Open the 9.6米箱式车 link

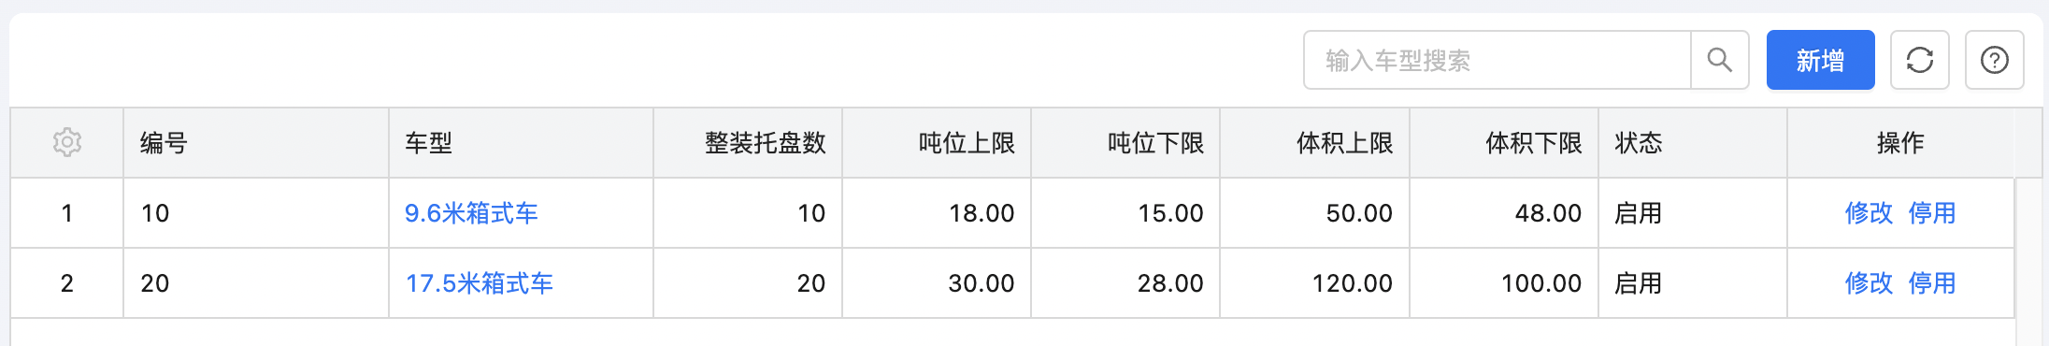coord(471,213)
